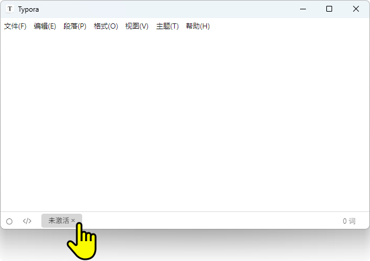370x261 pixels.
Task: Click the 未激活 activation label
Action: (58, 221)
